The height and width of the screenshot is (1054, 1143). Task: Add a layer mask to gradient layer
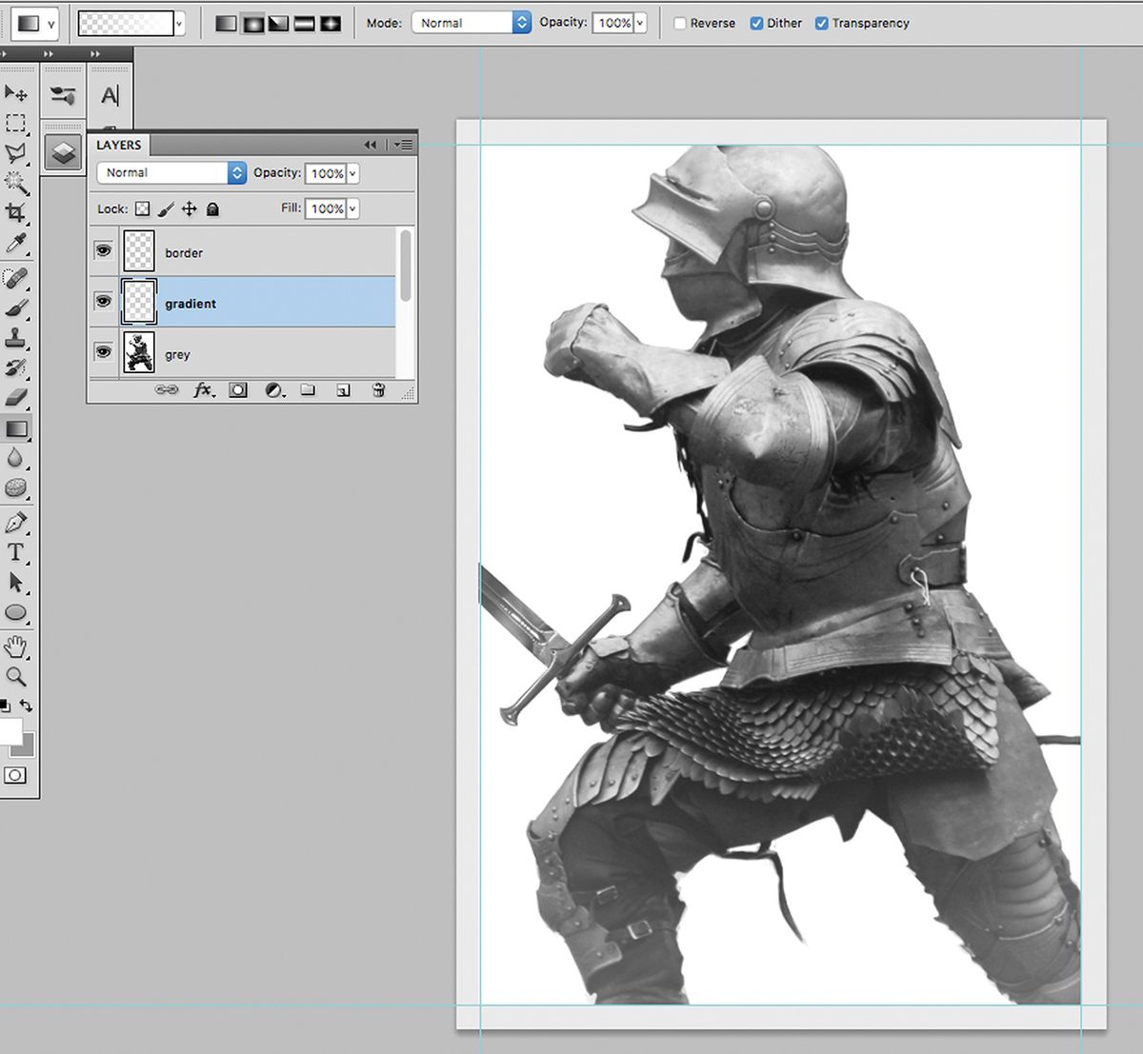pos(238,389)
